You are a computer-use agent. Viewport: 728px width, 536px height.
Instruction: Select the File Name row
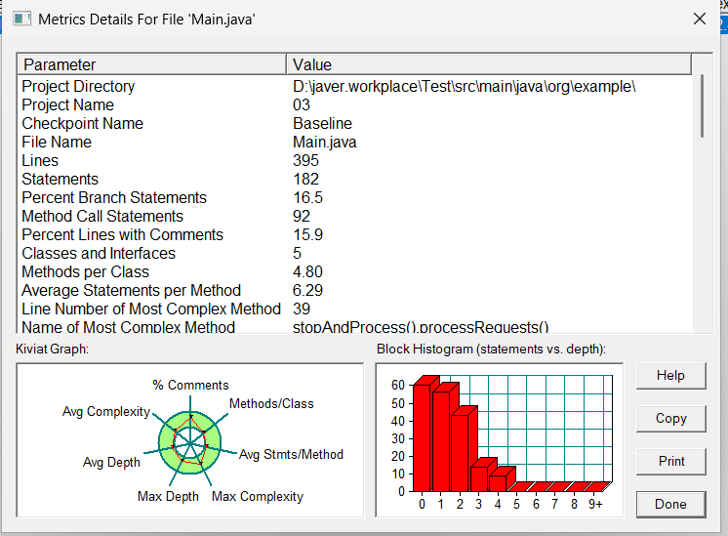[x=355, y=143]
